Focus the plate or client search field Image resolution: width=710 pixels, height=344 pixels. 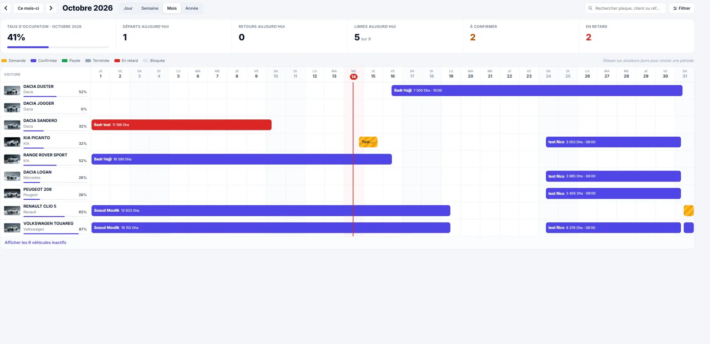[x=626, y=8]
